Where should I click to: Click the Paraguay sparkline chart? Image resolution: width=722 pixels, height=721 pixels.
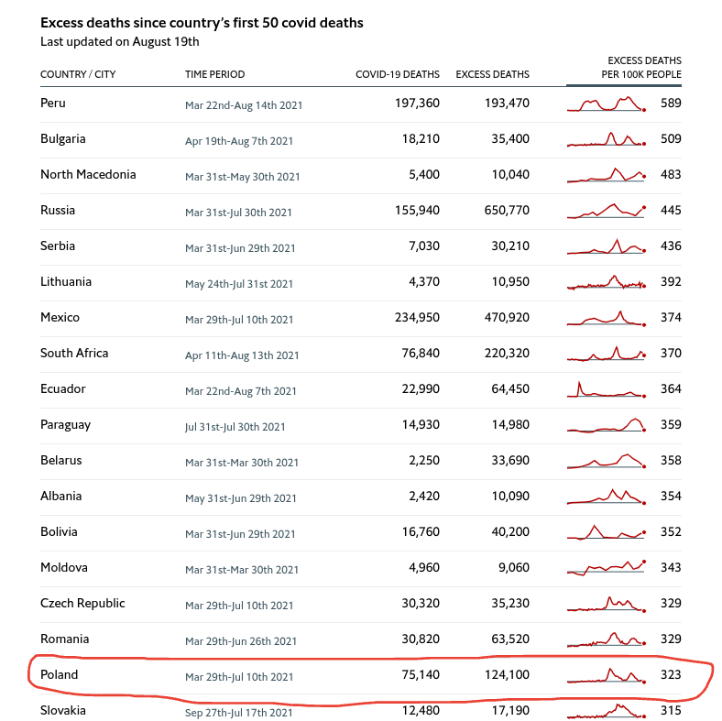(607, 425)
